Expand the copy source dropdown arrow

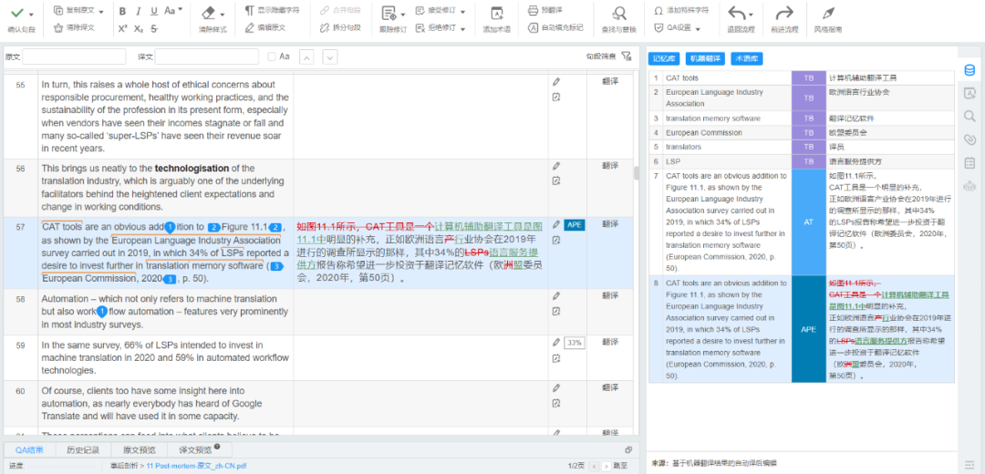[100, 11]
